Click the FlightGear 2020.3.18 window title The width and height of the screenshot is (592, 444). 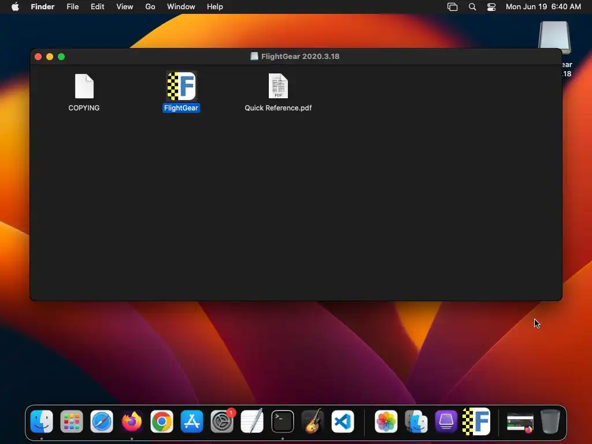[301, 56]
